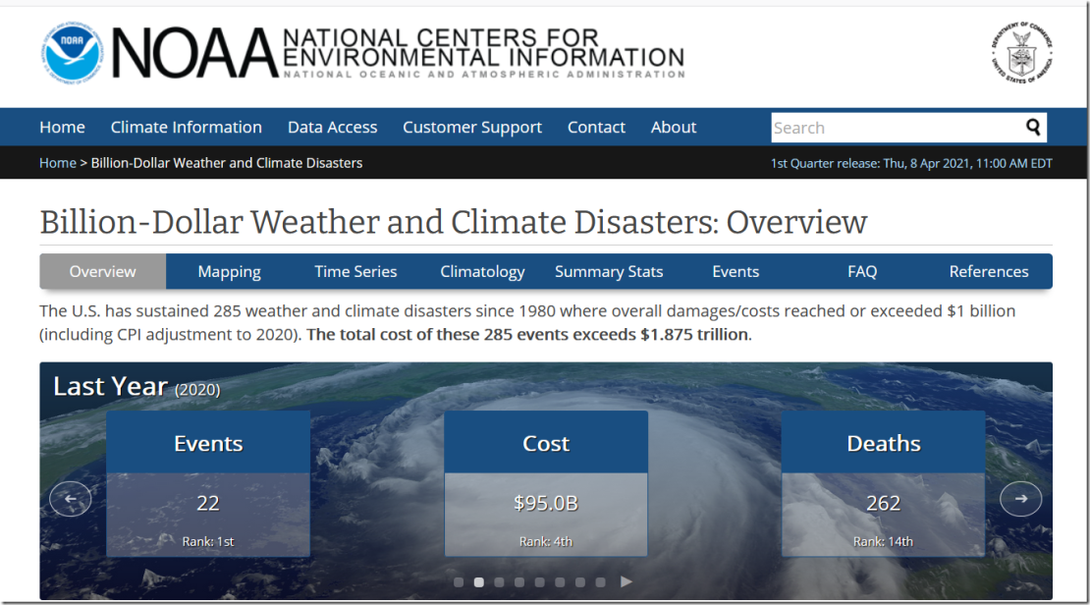Viewport: 1090px width, 605px height.
Task: Switch to the Mapping tab
Action: click(229, 272)
